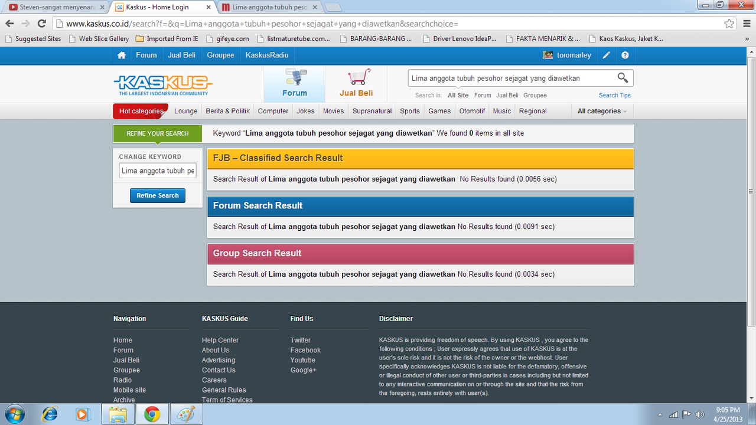The width and height of the screenshot is (756, 425).
Task: Open Chrome menu hamburger icon
Action: (747, 24)
